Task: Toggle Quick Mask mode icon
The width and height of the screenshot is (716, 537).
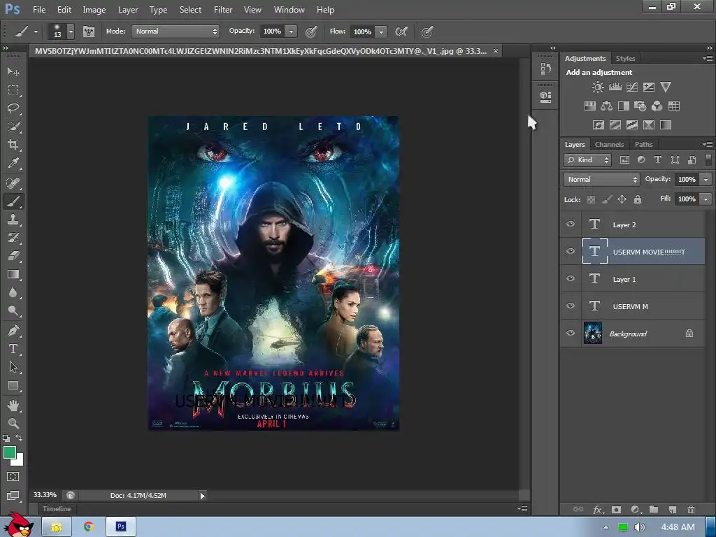Action: point(13,477)
